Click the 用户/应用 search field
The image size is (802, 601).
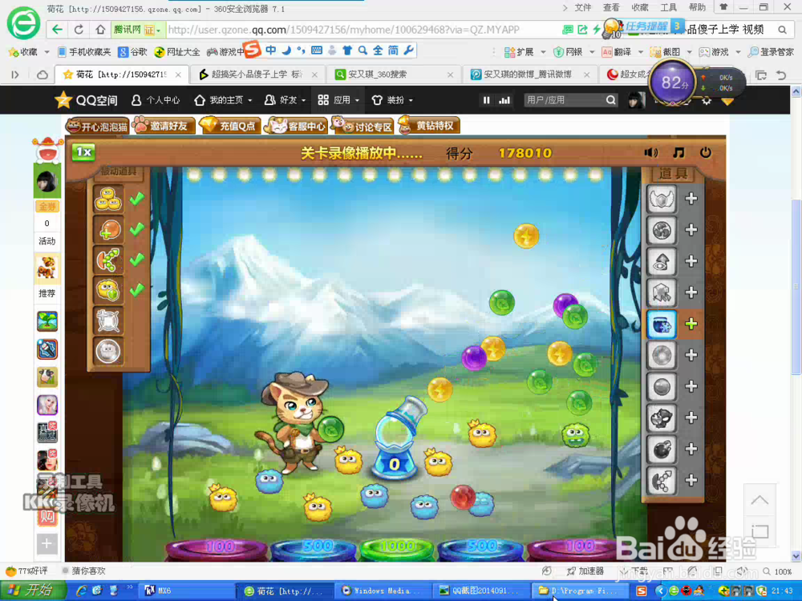565,100
